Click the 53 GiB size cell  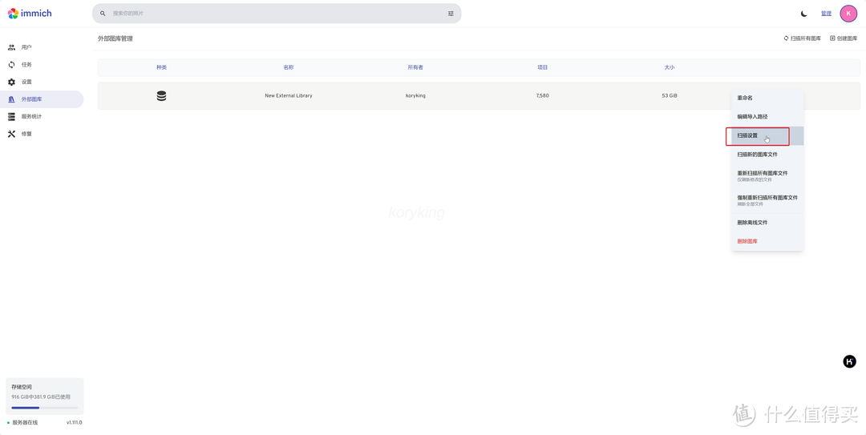pos(670,96)
